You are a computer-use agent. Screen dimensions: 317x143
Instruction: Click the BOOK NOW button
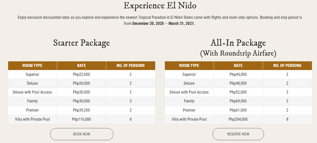coord(81,134)
